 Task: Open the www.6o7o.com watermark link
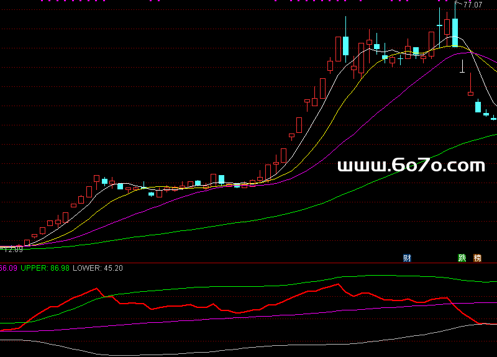tap(411, 165)
